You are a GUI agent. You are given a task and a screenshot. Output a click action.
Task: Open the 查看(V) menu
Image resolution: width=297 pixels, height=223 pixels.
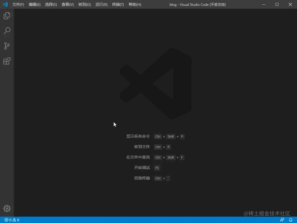[x=67, y=4]
